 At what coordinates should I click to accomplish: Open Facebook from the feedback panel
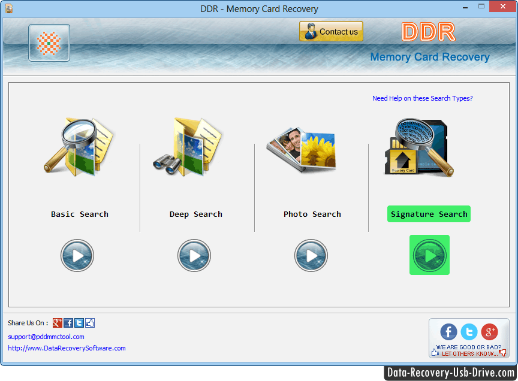448,332
